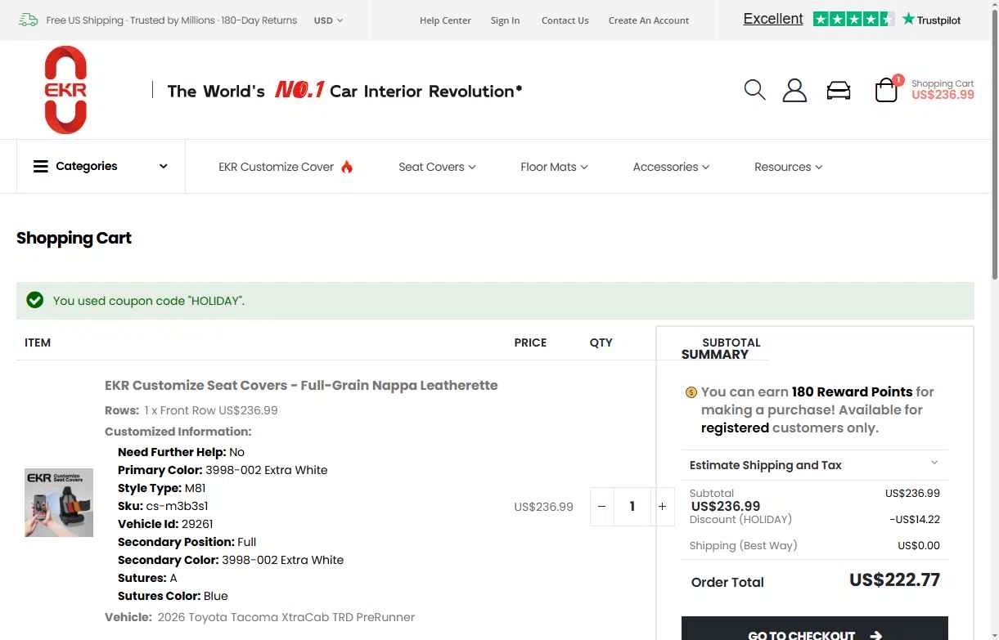This screenshot has width=999, height=640.
Task: Open the user account icon
Action: pyautogui.click(x=794, y=90)
